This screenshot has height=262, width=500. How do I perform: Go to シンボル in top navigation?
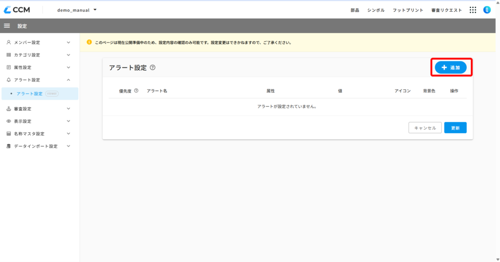(x=376, y=10)
